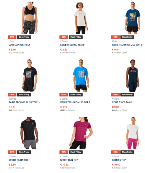The image size is (145, 173).
Task: Open the blue Paris Technical SS Top 1 photo
Action: pos(81,75)
